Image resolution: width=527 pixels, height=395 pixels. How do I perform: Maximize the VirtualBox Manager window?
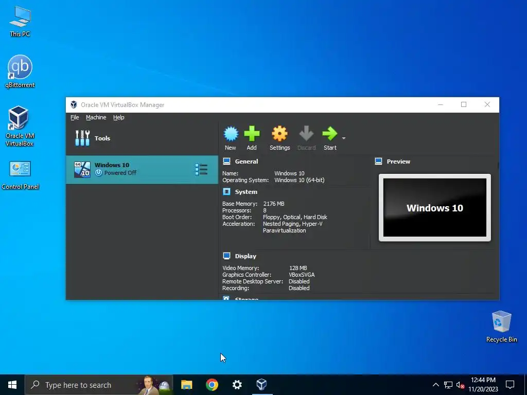[x=464, y=105]
